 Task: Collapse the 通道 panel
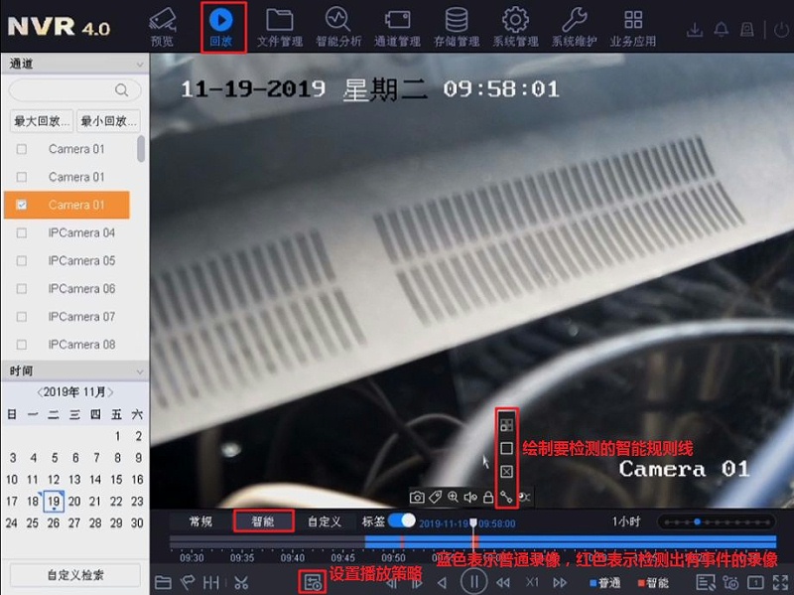(140, 64)
